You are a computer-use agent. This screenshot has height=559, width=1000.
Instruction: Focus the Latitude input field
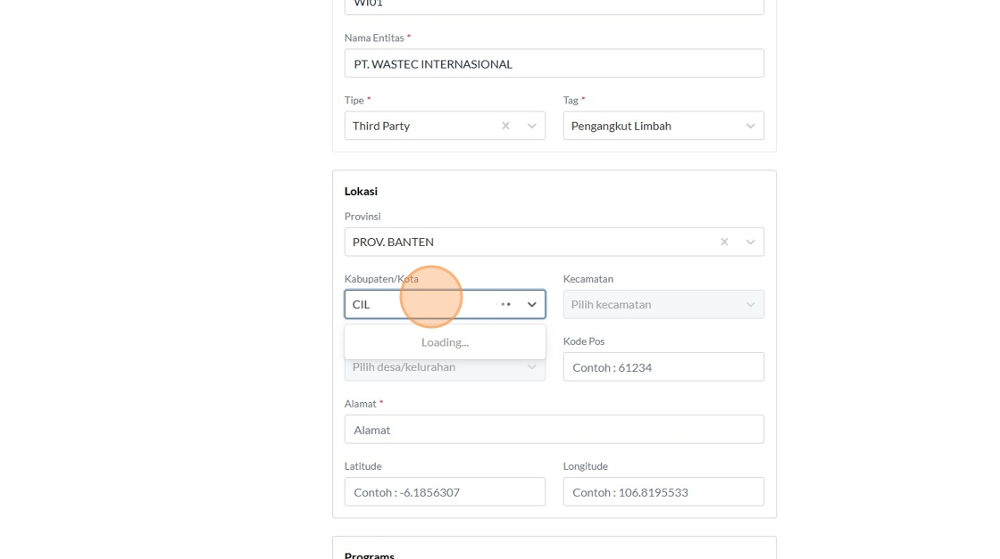point(445,491)
